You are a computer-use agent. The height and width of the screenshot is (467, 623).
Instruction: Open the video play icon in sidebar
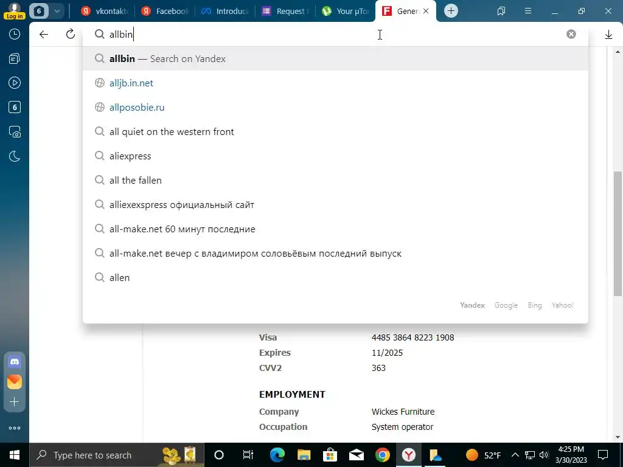pos(15,83)
